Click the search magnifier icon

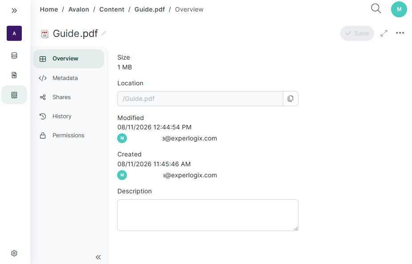pos(376,8)
